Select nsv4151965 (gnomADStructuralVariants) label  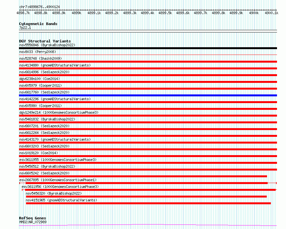[x=61, y=200]
